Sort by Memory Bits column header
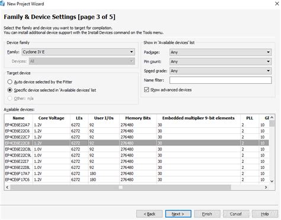 (138, 118)
